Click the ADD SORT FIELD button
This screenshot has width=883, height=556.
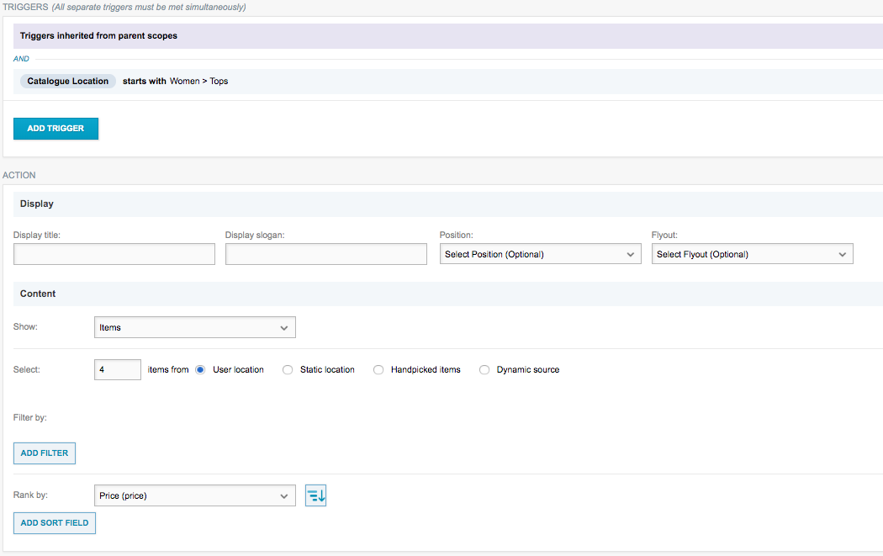[55, 523]
